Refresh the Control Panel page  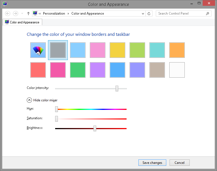tap(149, 13)
